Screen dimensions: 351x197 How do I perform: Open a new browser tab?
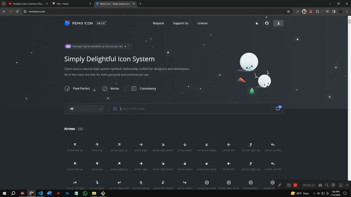(140, 4)
